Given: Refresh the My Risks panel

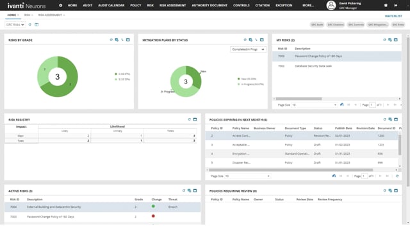Looking at the screenshot, I should (x=384, y=40).
